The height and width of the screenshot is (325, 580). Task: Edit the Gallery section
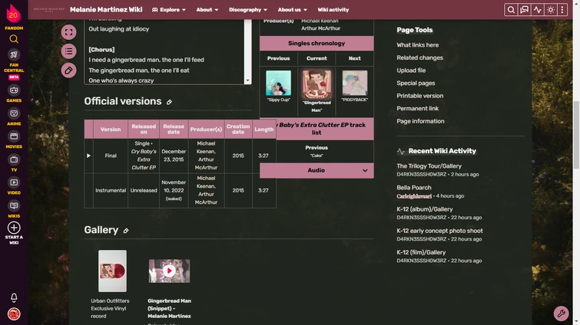coord(126,231)
